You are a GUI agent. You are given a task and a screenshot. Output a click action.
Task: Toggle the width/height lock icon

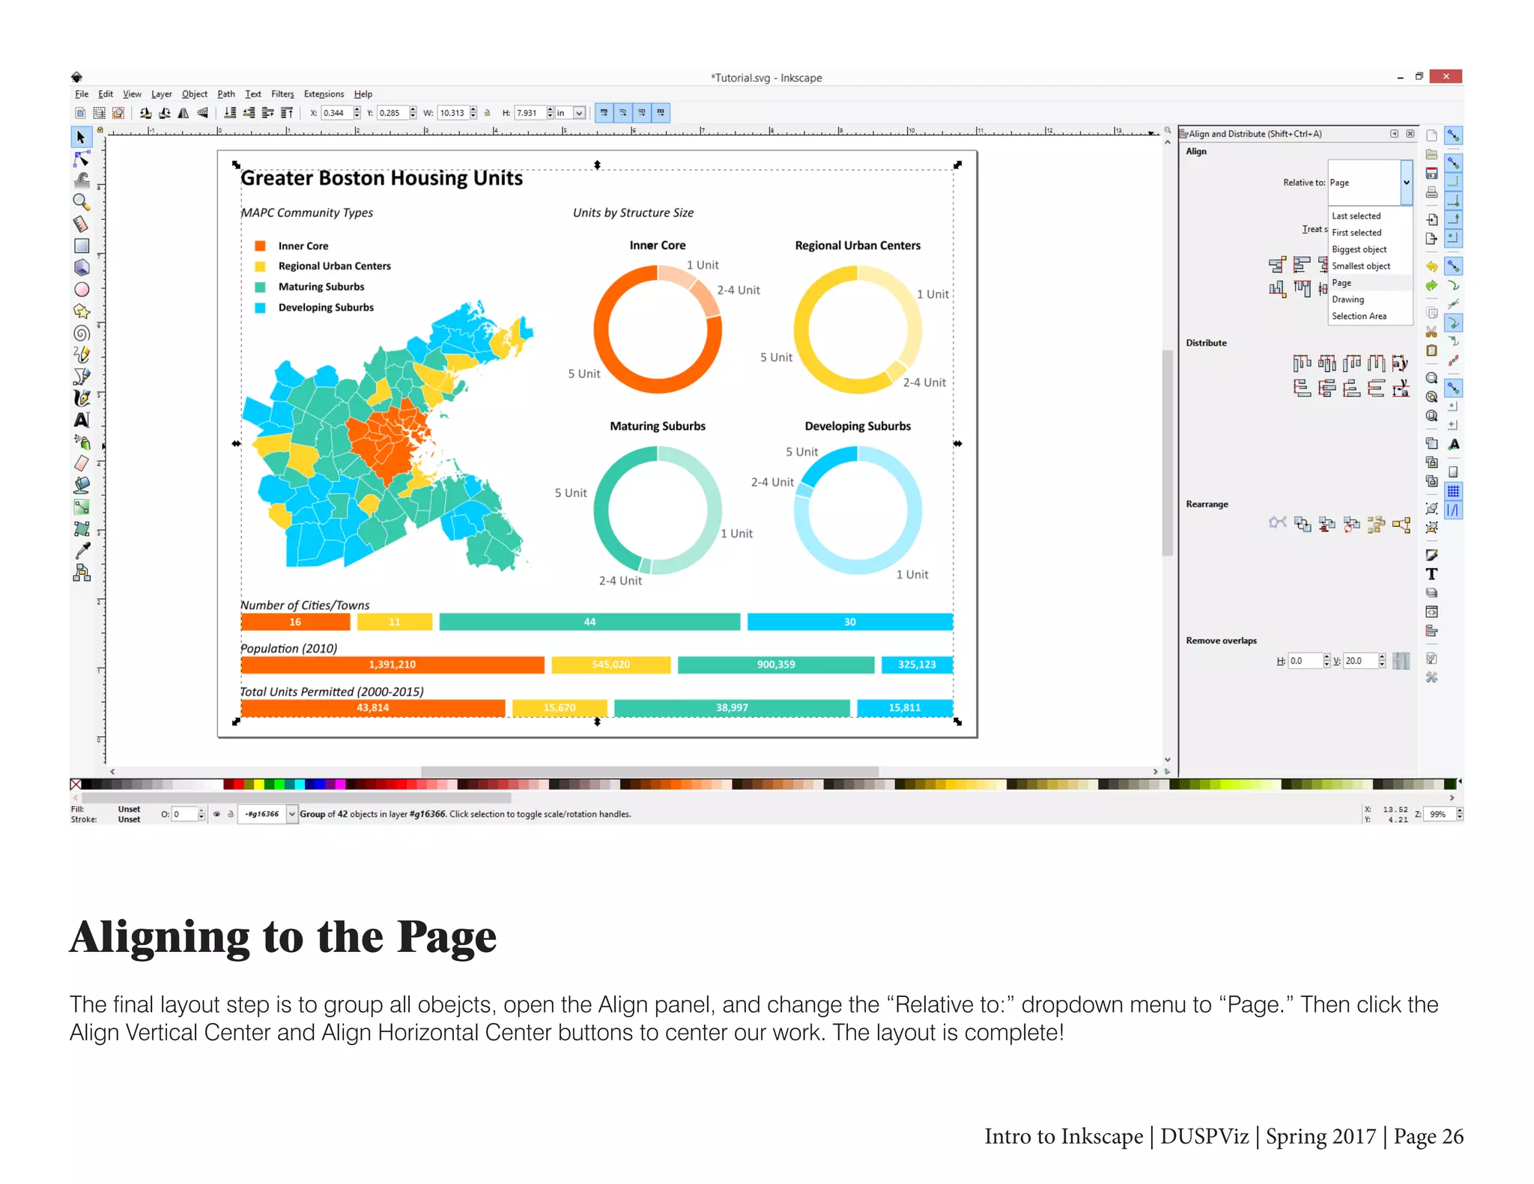point(487,113)
